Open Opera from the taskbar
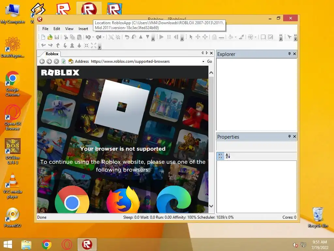 point(67,244)
